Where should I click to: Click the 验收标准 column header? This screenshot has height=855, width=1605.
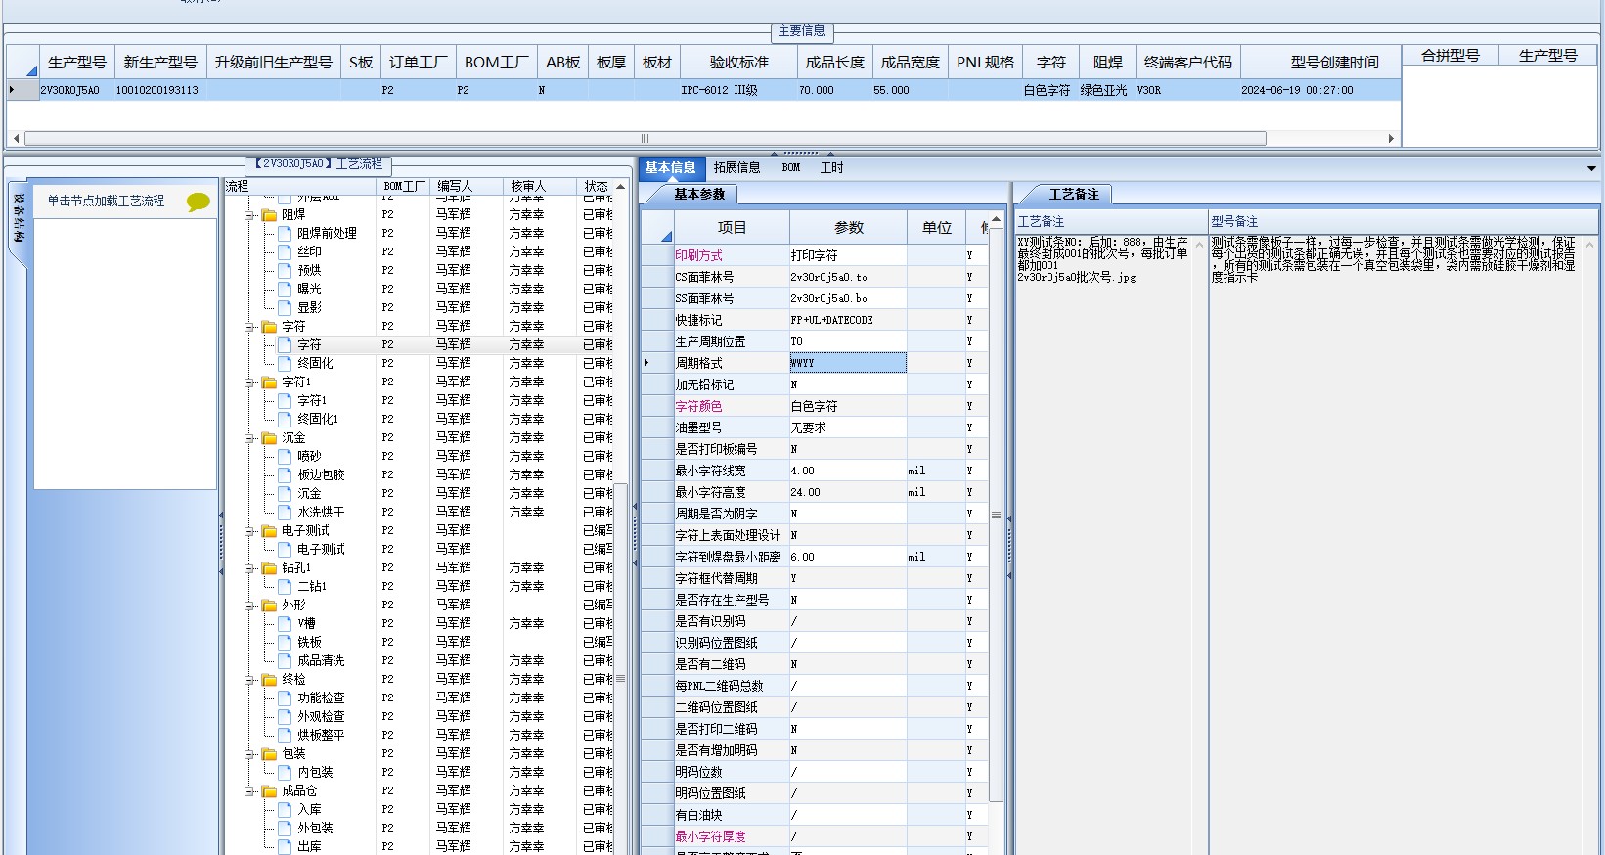point(739,62)
